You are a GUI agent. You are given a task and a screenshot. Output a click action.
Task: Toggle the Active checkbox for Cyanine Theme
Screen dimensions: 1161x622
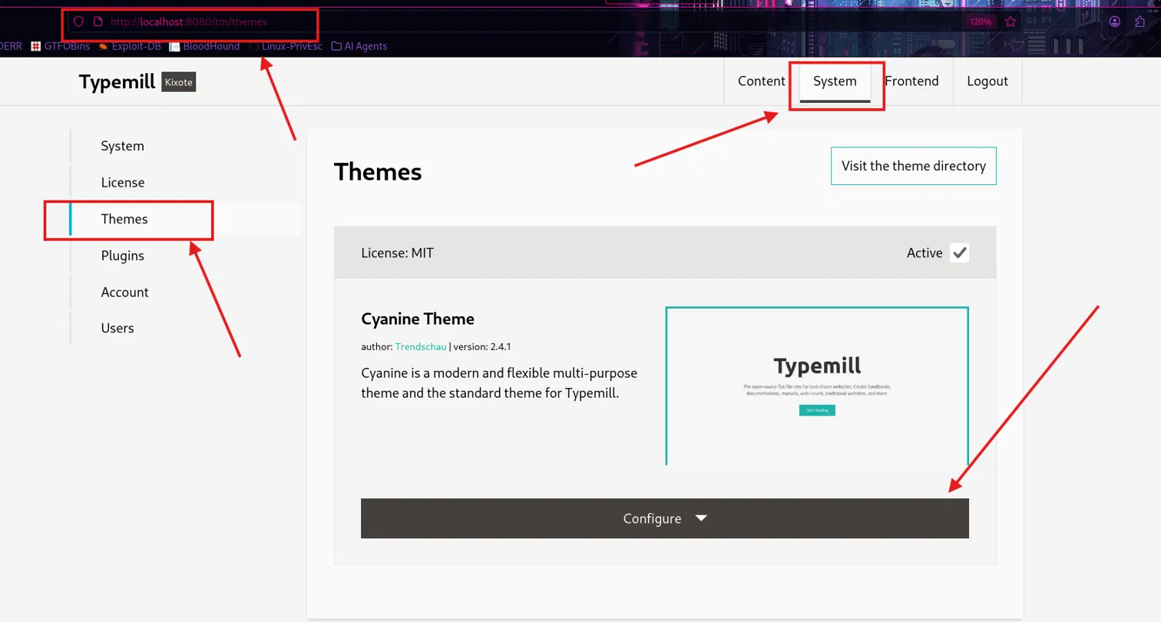tap(959, 253)
